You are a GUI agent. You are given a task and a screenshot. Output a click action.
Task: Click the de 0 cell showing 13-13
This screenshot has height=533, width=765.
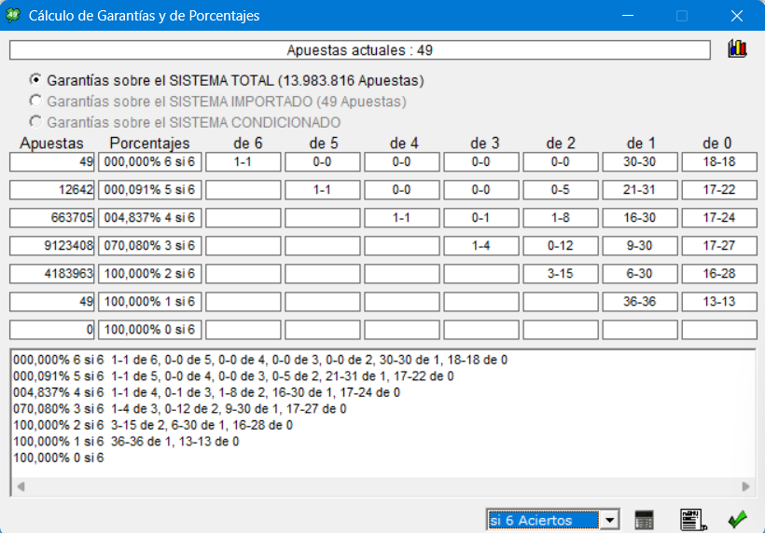click(719, 302)
